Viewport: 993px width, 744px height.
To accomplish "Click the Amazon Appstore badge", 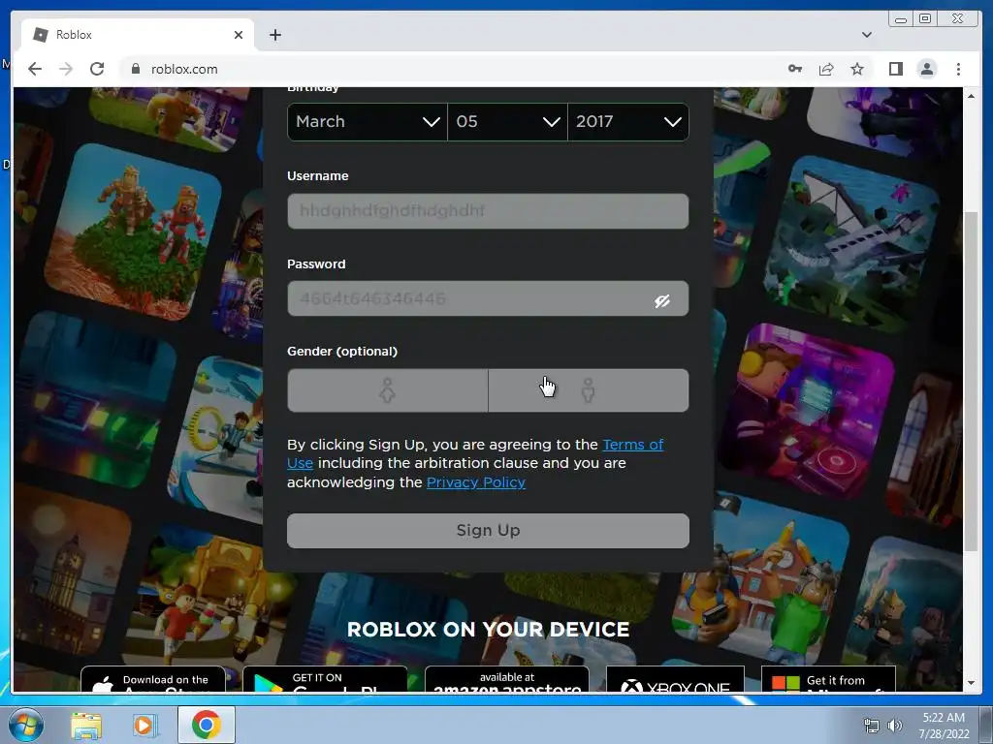I will click(x=506, y=679).
